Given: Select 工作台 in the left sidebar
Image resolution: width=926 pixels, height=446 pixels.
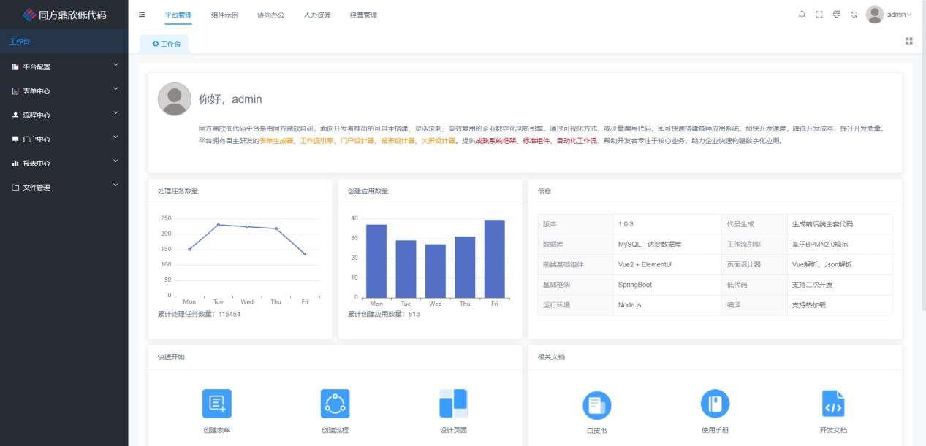Looking at the screenshot, I should (x=20, y=42).
